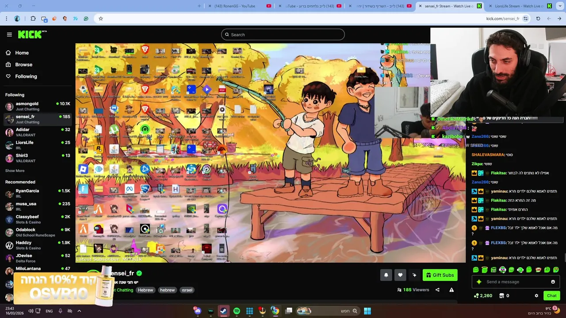Click the 2,260 channel points icon
566x318 pixels.
(x=476, y=295)
